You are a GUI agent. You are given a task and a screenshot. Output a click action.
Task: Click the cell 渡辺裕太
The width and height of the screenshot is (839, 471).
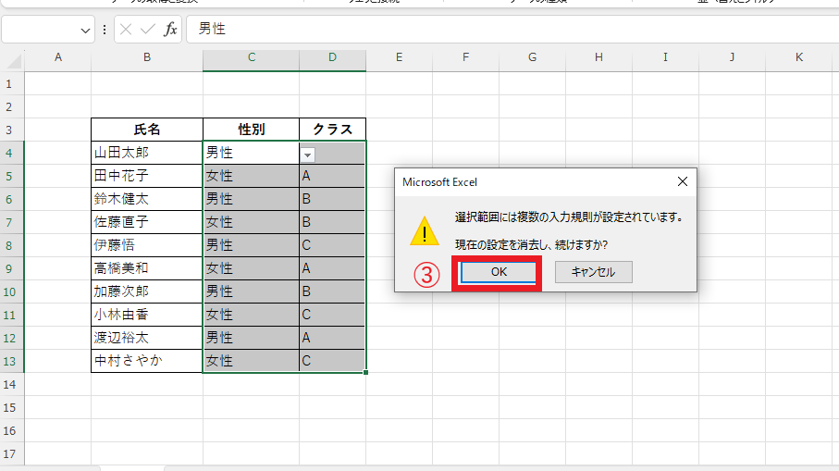[x=147, y=338]
